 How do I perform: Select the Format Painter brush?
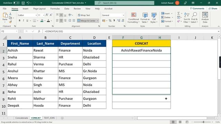pyautogui.click(x=10, y=22)
